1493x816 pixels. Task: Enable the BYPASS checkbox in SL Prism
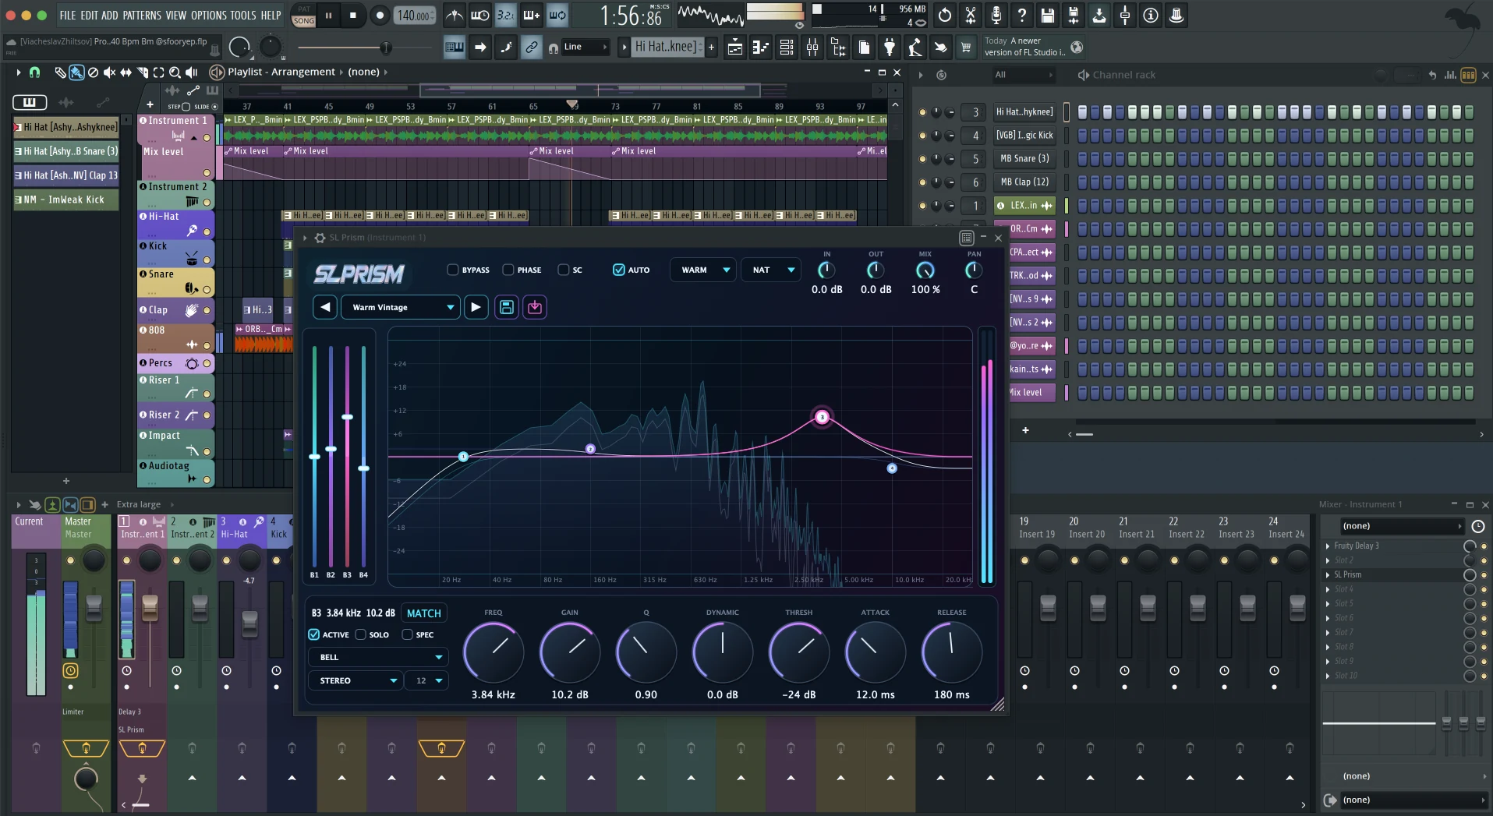point(452,270)
